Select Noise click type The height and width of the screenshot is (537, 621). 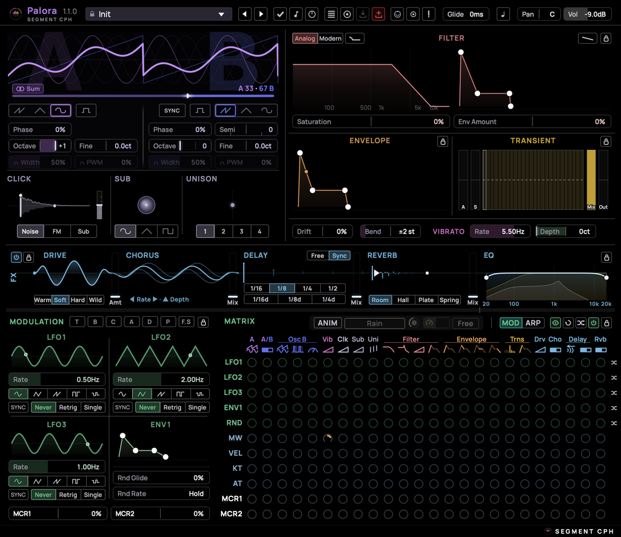point(30,231)
